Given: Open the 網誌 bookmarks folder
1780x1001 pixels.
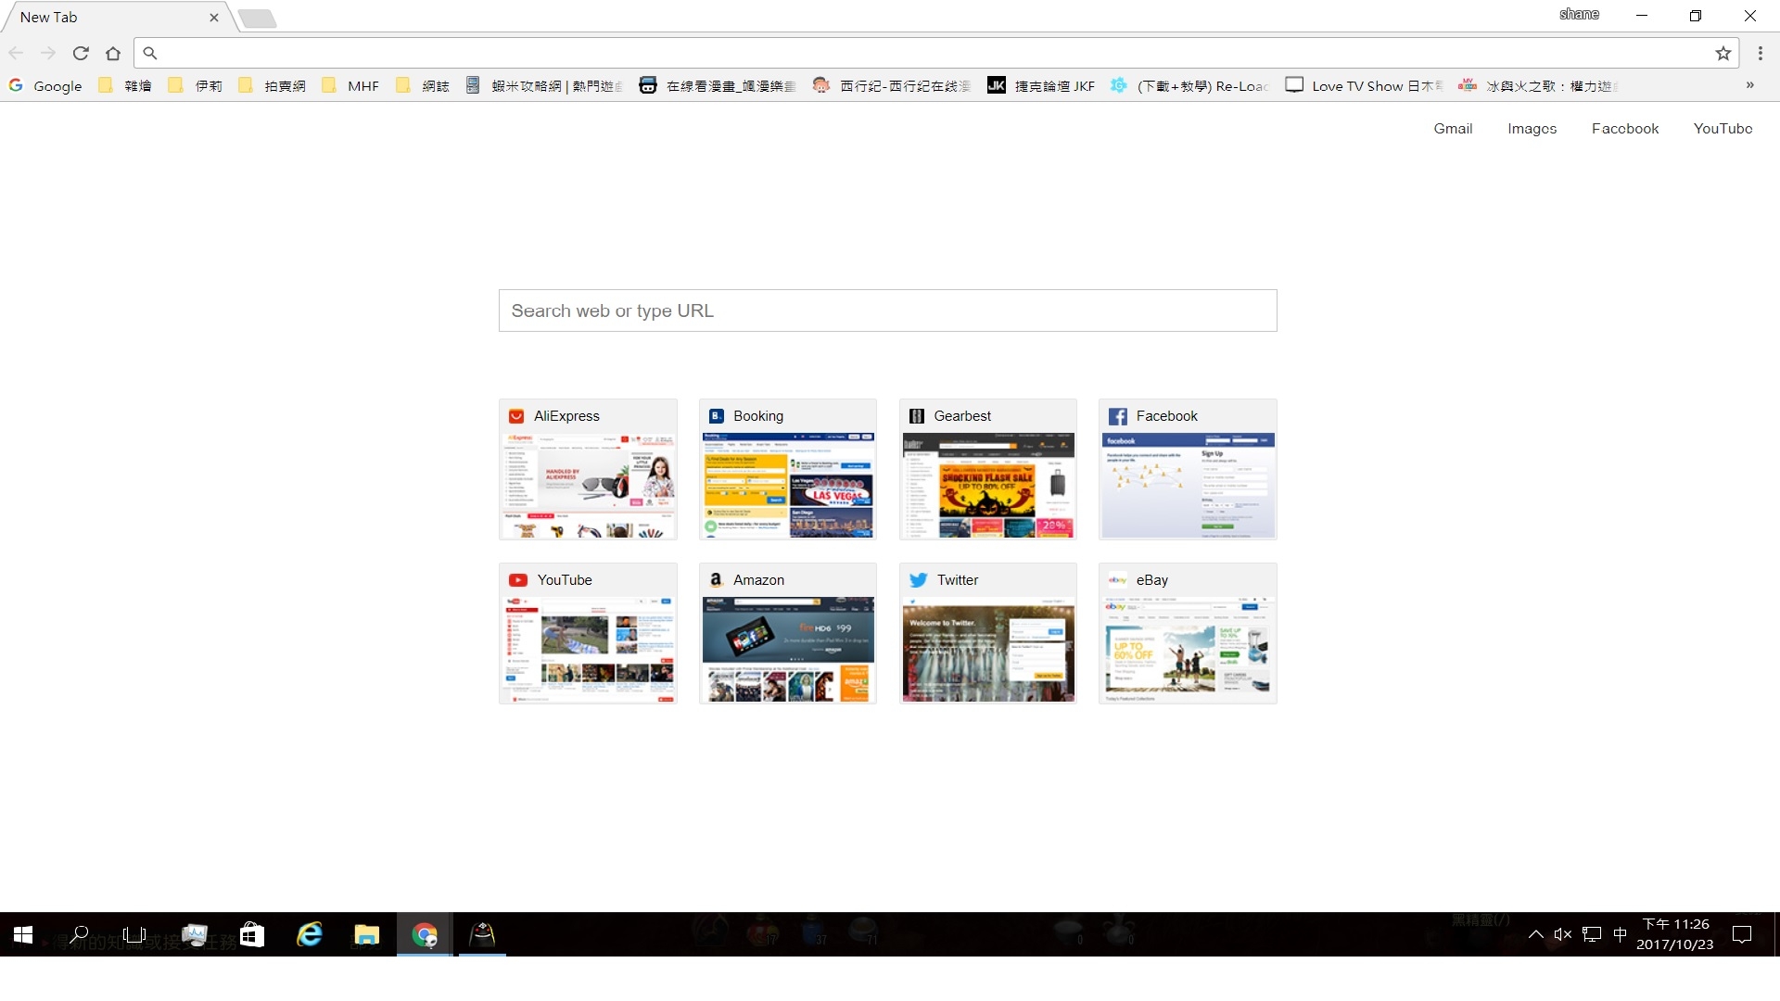Looking at the screenshot, I should coord(423,85).
